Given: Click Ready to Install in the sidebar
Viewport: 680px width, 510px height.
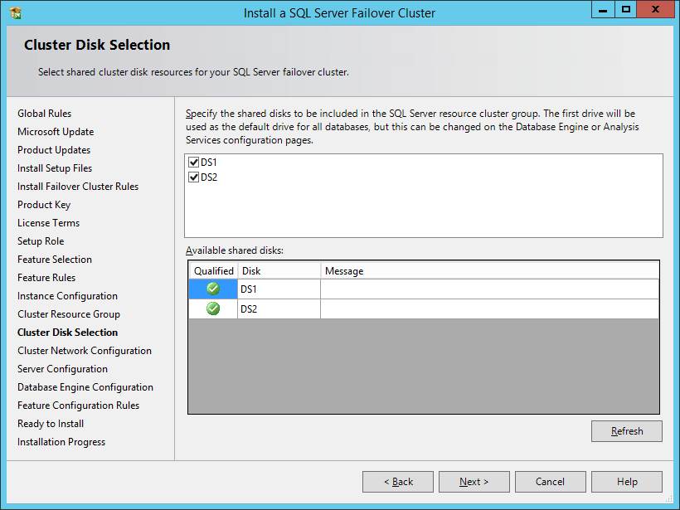Looking at the screenshot, I should click(51, 423).
